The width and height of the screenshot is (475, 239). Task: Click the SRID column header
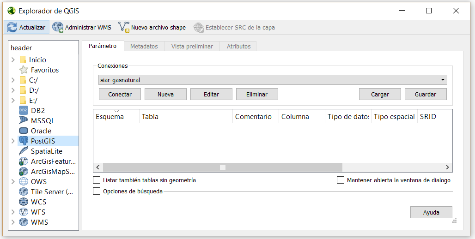tap(435, 116)
